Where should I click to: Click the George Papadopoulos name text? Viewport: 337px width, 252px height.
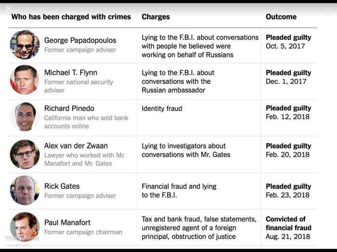coord(80,40)
